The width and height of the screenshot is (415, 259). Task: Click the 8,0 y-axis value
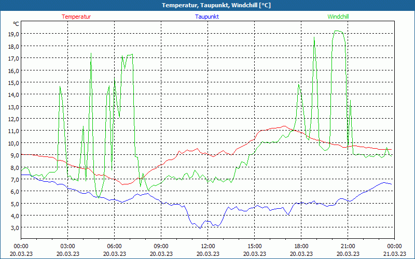15,167
